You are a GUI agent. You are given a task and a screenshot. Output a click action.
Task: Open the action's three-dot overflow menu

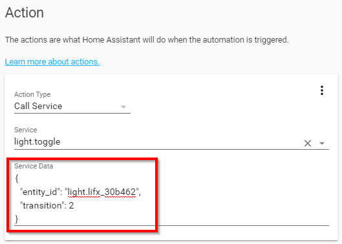[322, 90]
